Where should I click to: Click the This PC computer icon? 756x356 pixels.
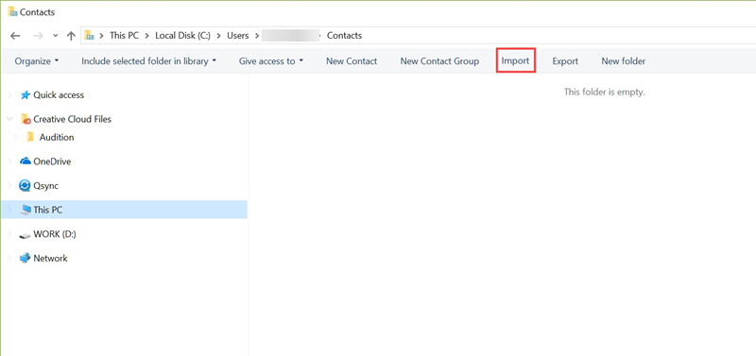tap(26, 210)
